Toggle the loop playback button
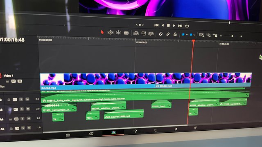The image size is (262, 147). pyautogui.click(x=187, y=26)
